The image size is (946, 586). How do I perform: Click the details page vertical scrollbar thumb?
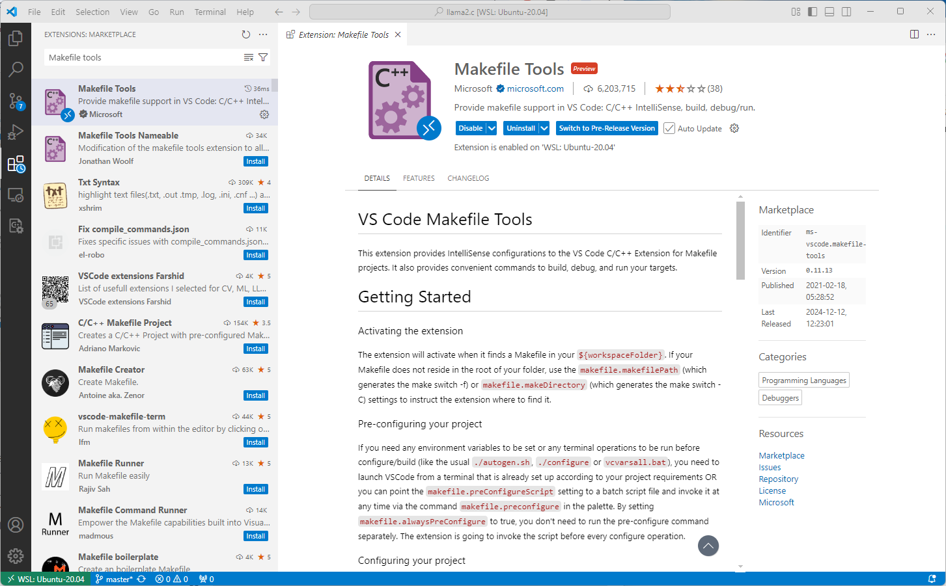[740, 240]
